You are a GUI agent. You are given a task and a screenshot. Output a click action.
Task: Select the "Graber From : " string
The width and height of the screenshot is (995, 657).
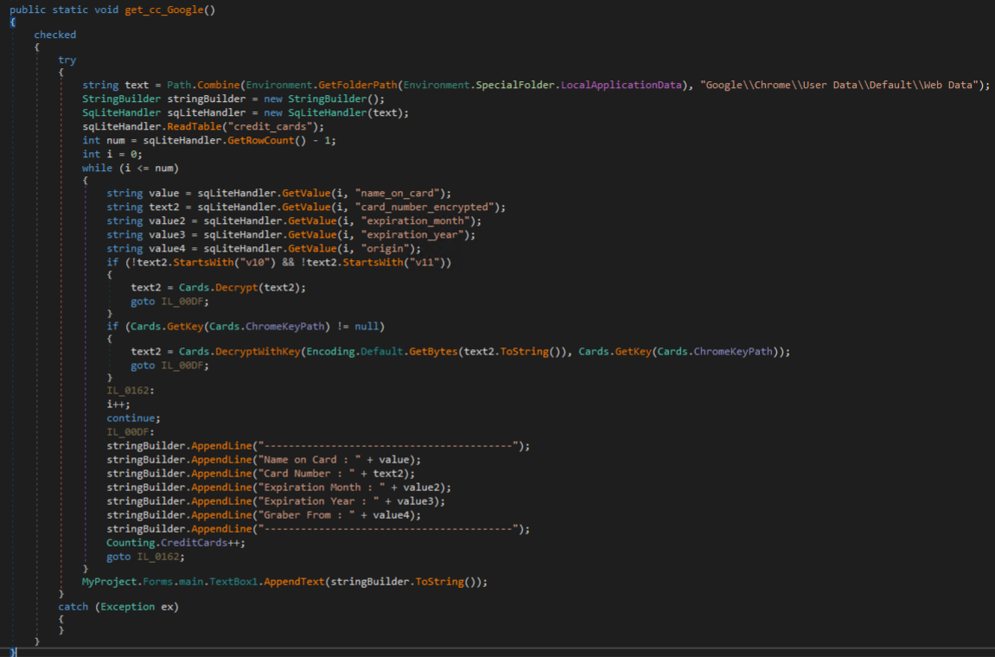click(306, 515)
